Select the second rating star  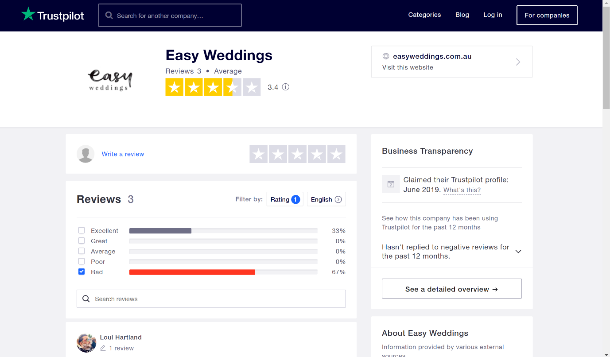pos(278,154)
